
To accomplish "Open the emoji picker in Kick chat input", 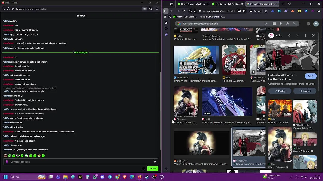I will (155, 162).
